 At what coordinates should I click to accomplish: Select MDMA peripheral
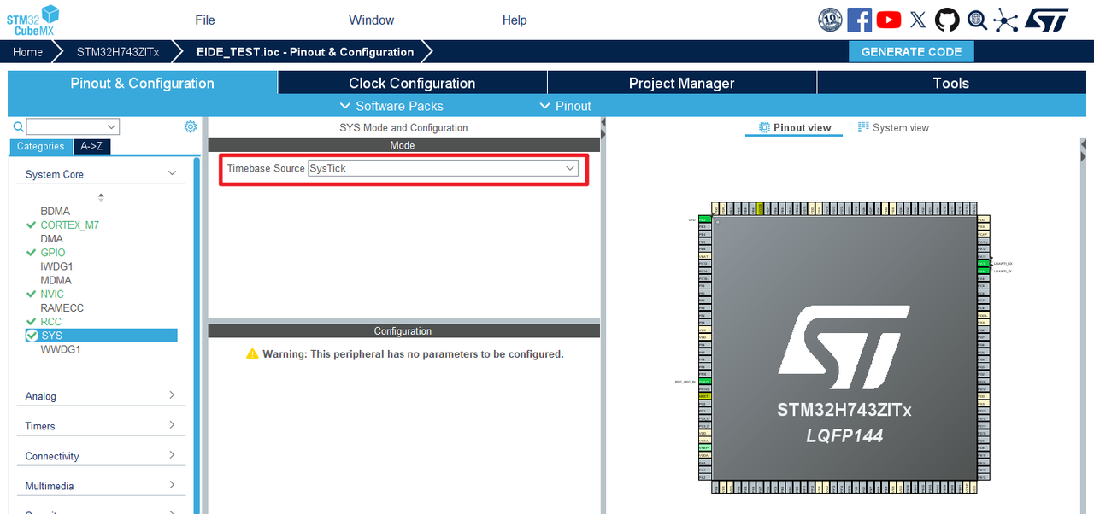pos(56,280)
